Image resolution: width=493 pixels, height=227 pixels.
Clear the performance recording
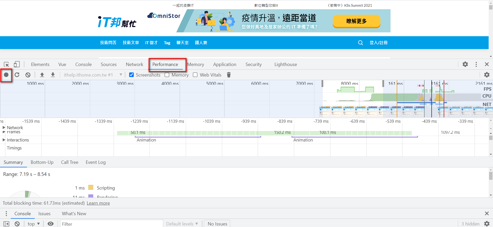point(28,75)
